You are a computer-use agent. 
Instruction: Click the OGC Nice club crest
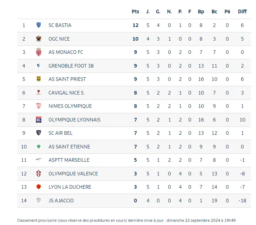pos(38,39)
